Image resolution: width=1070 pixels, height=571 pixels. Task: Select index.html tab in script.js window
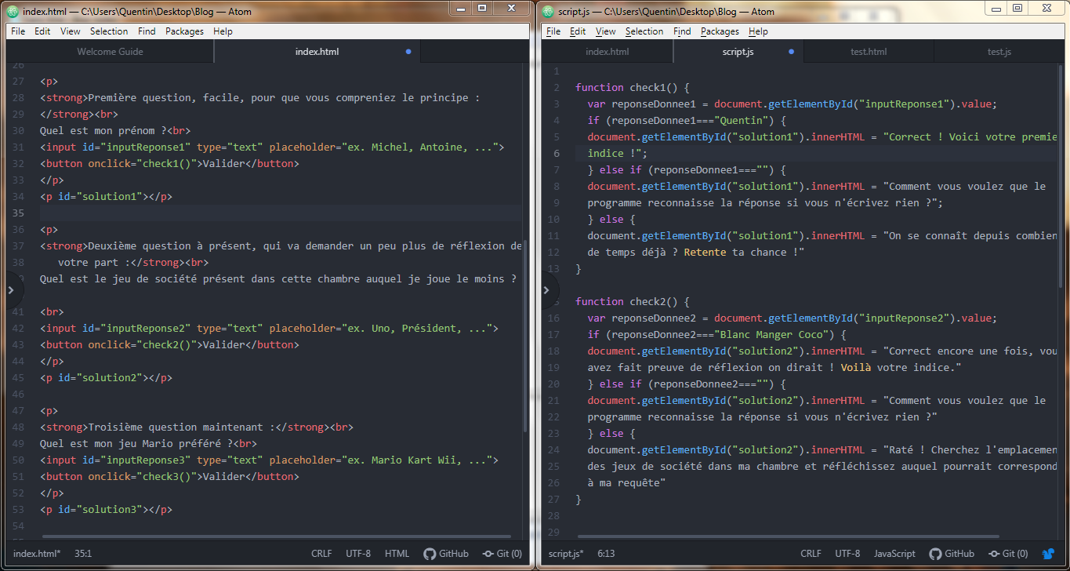point(608,52)
